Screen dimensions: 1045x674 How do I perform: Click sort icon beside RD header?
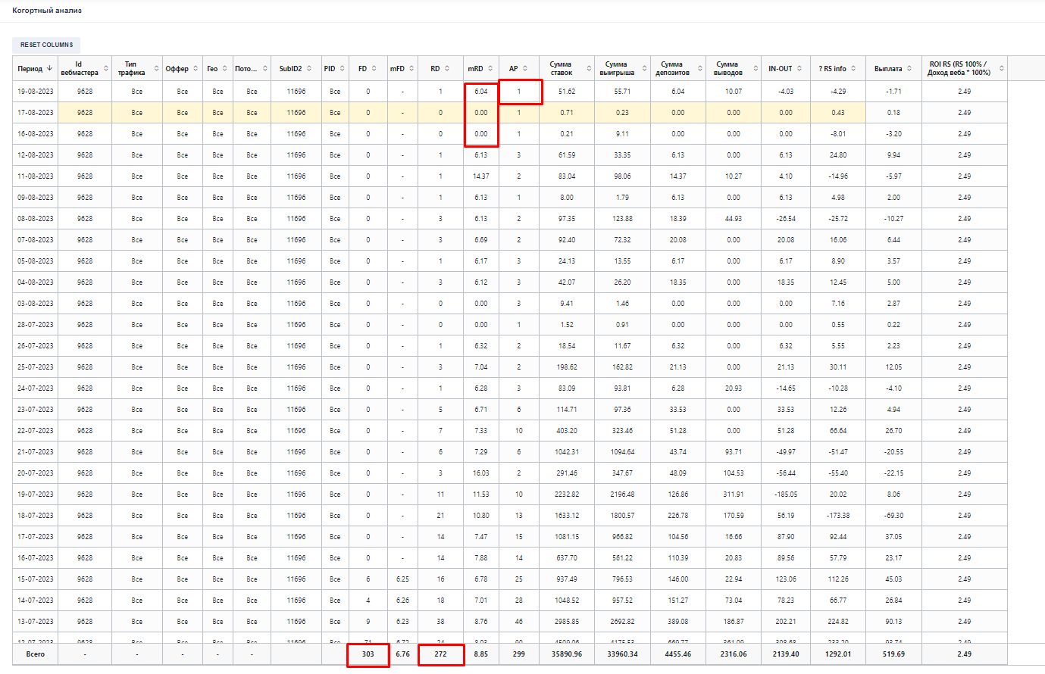tap(447, 68)
